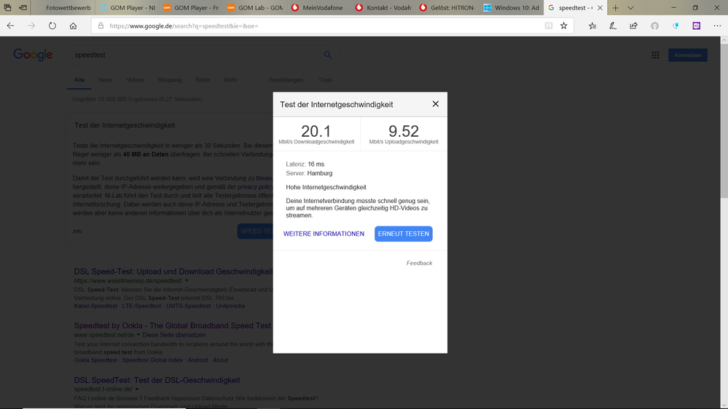This screenshot has width=728, height=409.
Task: Open search Tools options
Action: pos(325,80)
